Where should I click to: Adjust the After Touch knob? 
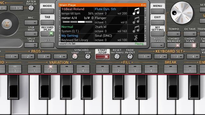click(x=31, y=8)
